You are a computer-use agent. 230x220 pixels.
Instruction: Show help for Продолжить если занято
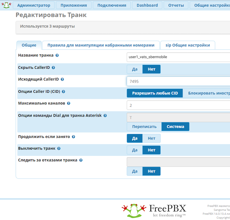(73, 137)
